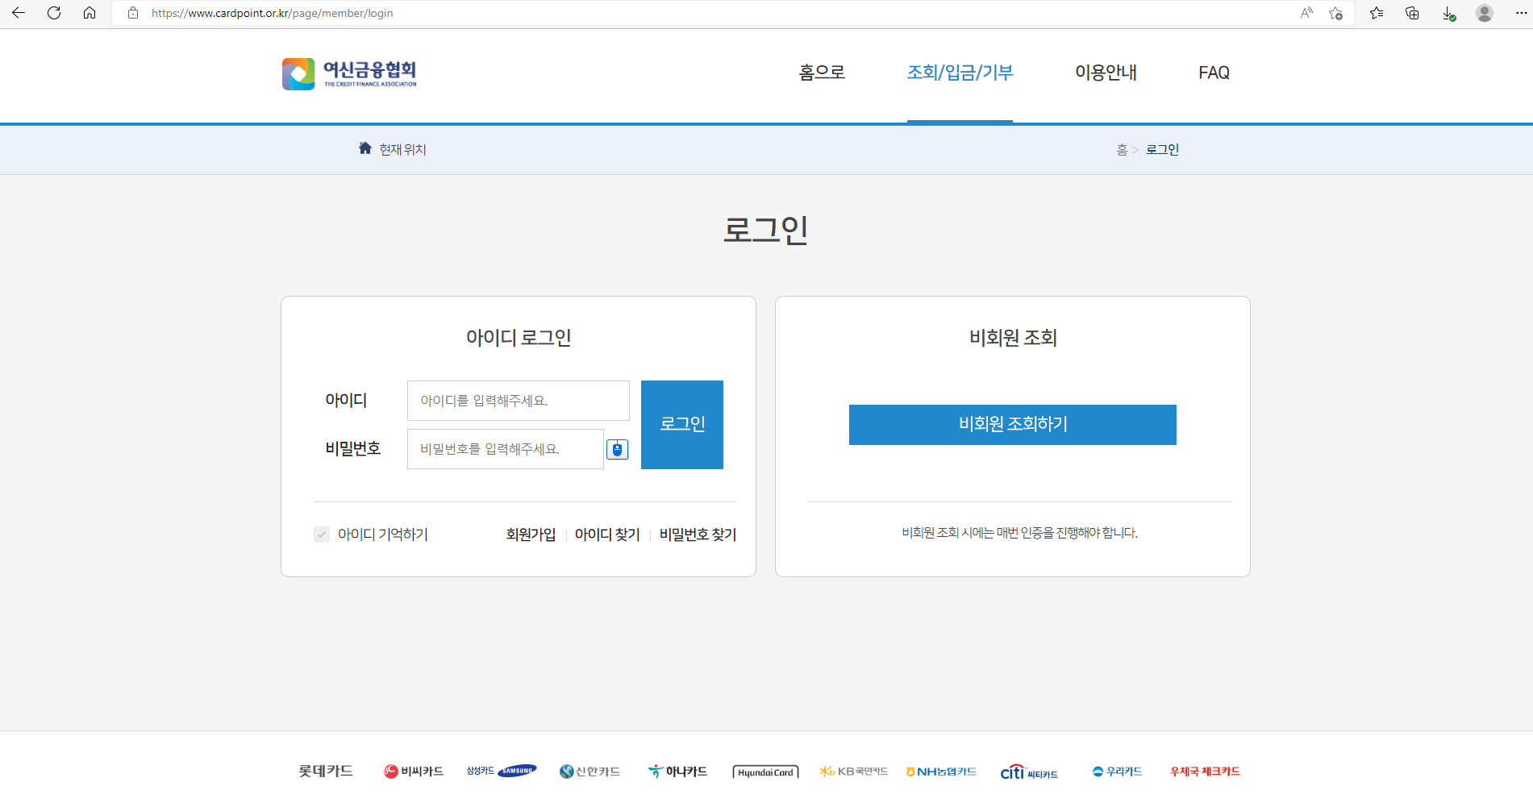Click the virtual keypad icon beside password field

tap(617, 449)
